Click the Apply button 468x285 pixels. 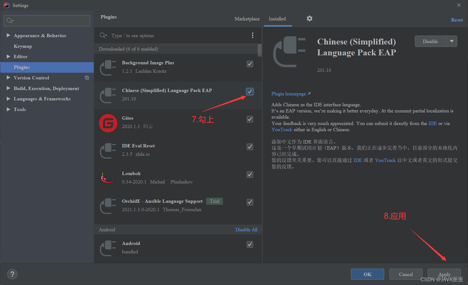pyautogui.click(x=444, y=274)
